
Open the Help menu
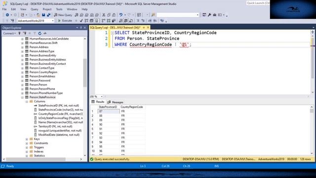tap(84, 9)
